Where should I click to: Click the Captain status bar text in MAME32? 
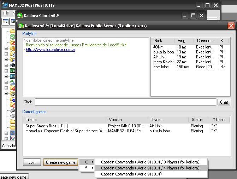coord(8,146)
